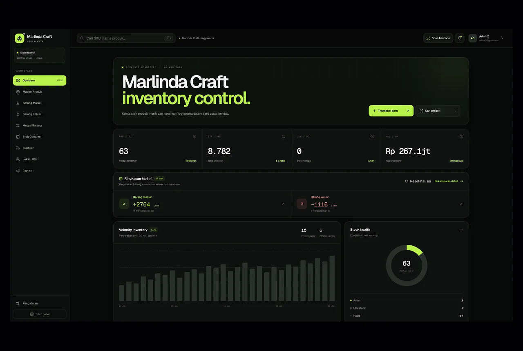523x351 pixels.
Task: Collapse the sidebar with Tutup panel
Action: coord(40,314)
